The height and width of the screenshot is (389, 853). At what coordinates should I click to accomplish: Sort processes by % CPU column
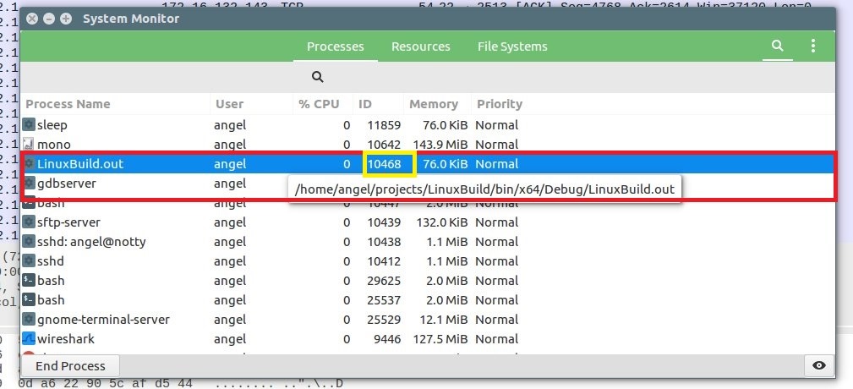319,104
